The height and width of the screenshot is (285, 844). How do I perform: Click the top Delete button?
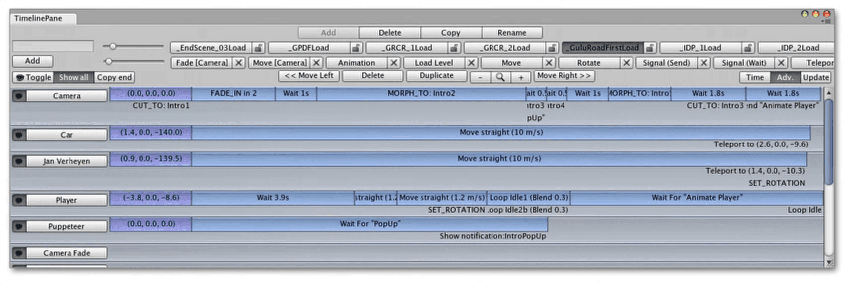tap(390, 33)
